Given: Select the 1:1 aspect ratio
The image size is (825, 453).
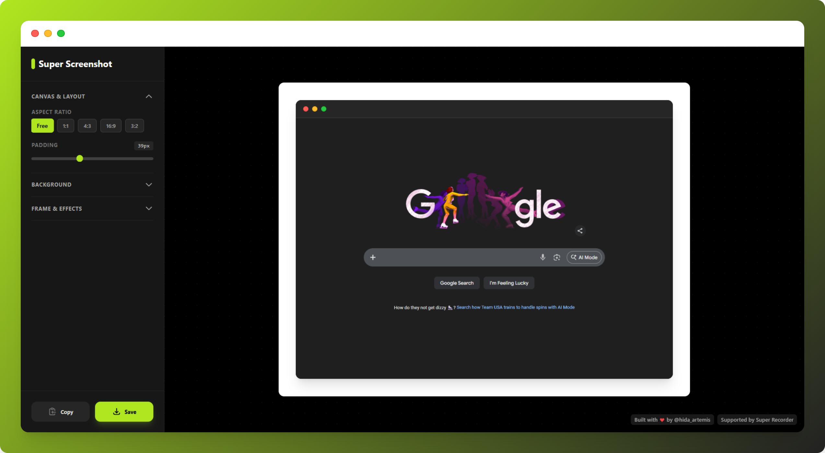Looking at the screenshot, I should point(65,126).
